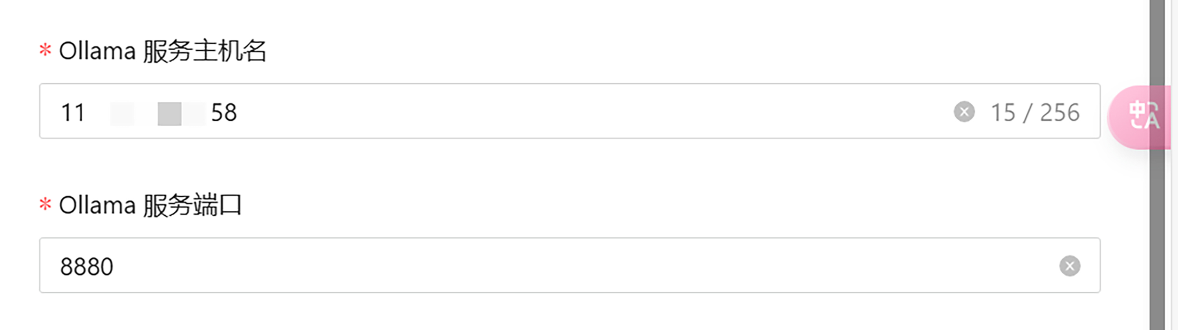Click the dark gray masked block in hostname
Image resolution: width=1178 pixels, height=330 pixels.
pos(170,114)
